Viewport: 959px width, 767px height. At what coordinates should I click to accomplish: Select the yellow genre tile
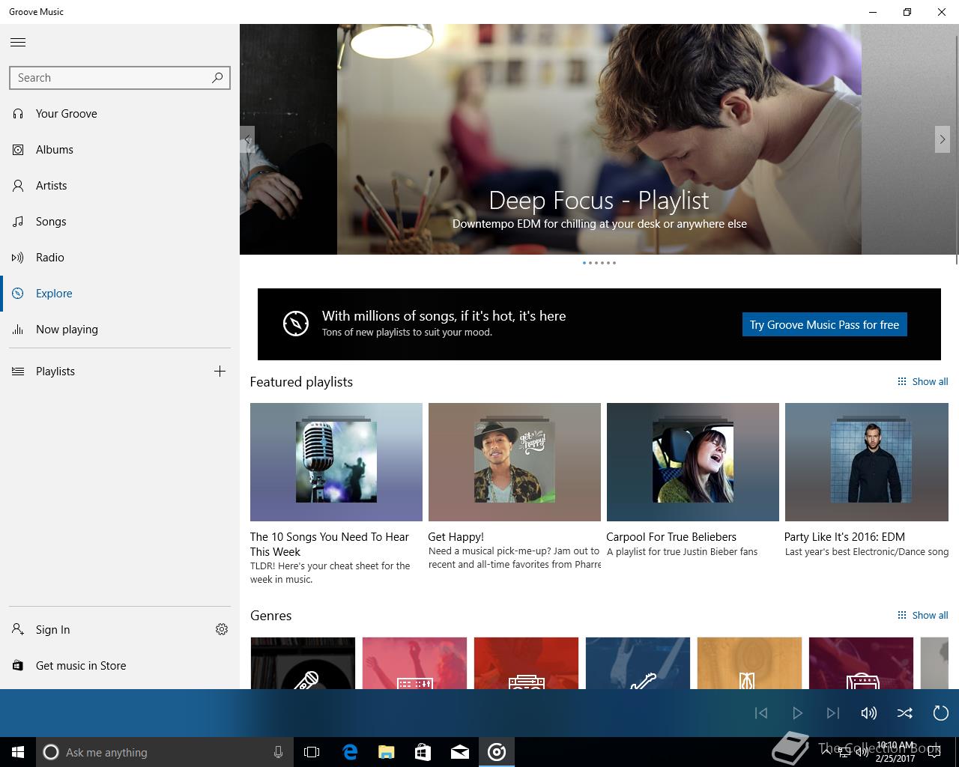tap(749, 663)
